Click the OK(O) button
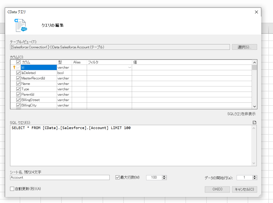 click(x=217, y=189)
